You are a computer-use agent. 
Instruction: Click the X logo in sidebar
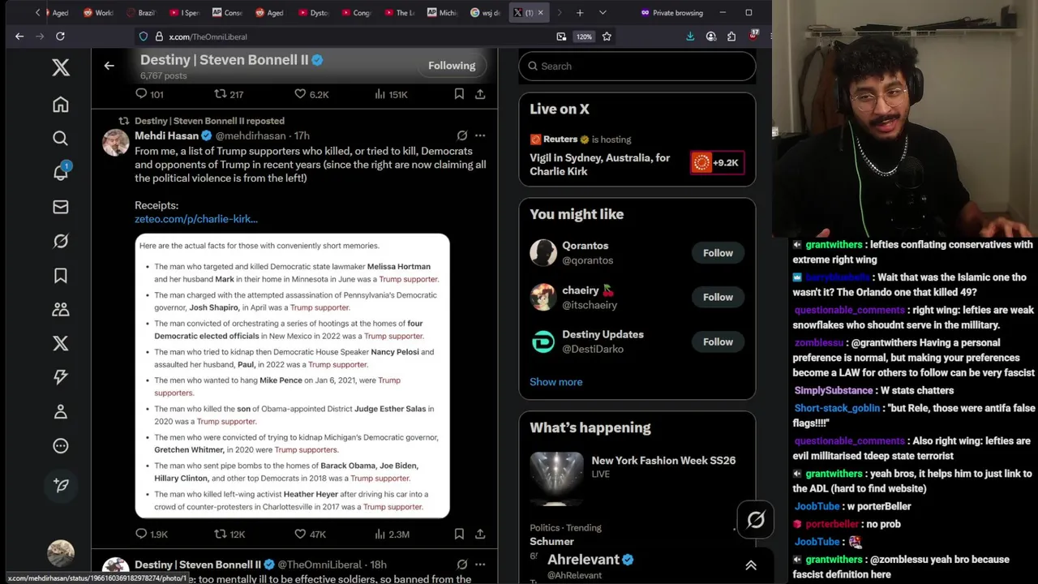61,67
